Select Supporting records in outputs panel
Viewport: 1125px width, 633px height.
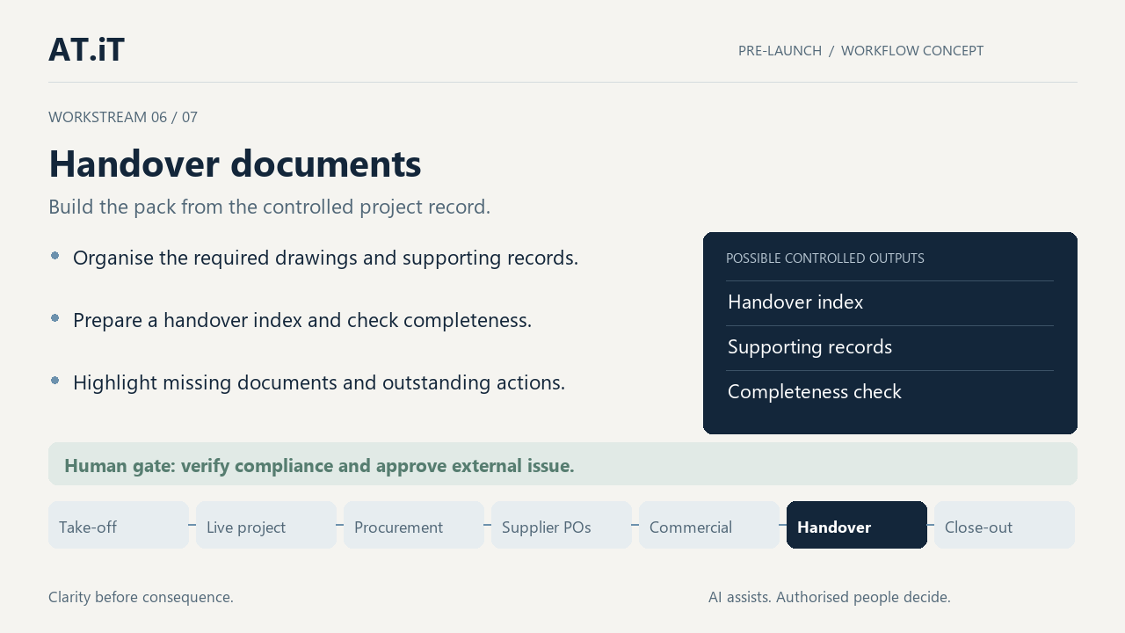point(809,347)
